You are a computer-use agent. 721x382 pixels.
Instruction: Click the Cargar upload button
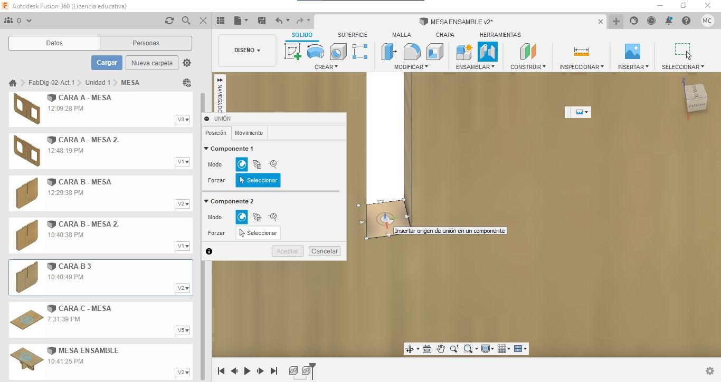pyautogui.click(x=107, y=63)
